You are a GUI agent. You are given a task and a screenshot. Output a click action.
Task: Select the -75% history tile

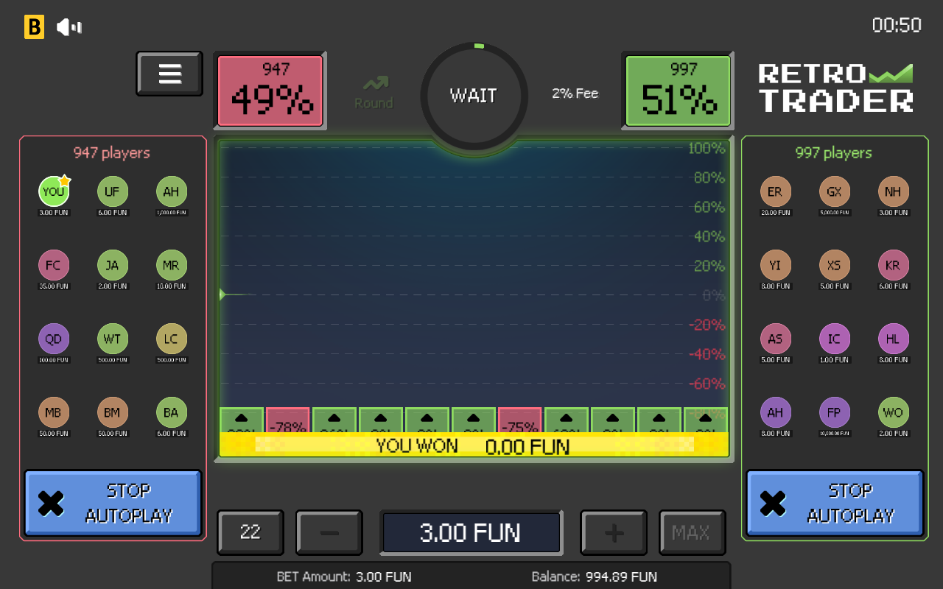tap(520, 420)
